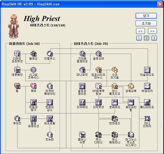The width and height of the screenshot is (164, 154).
Task: Switch to page 1 tab
Action: [139, 38]
